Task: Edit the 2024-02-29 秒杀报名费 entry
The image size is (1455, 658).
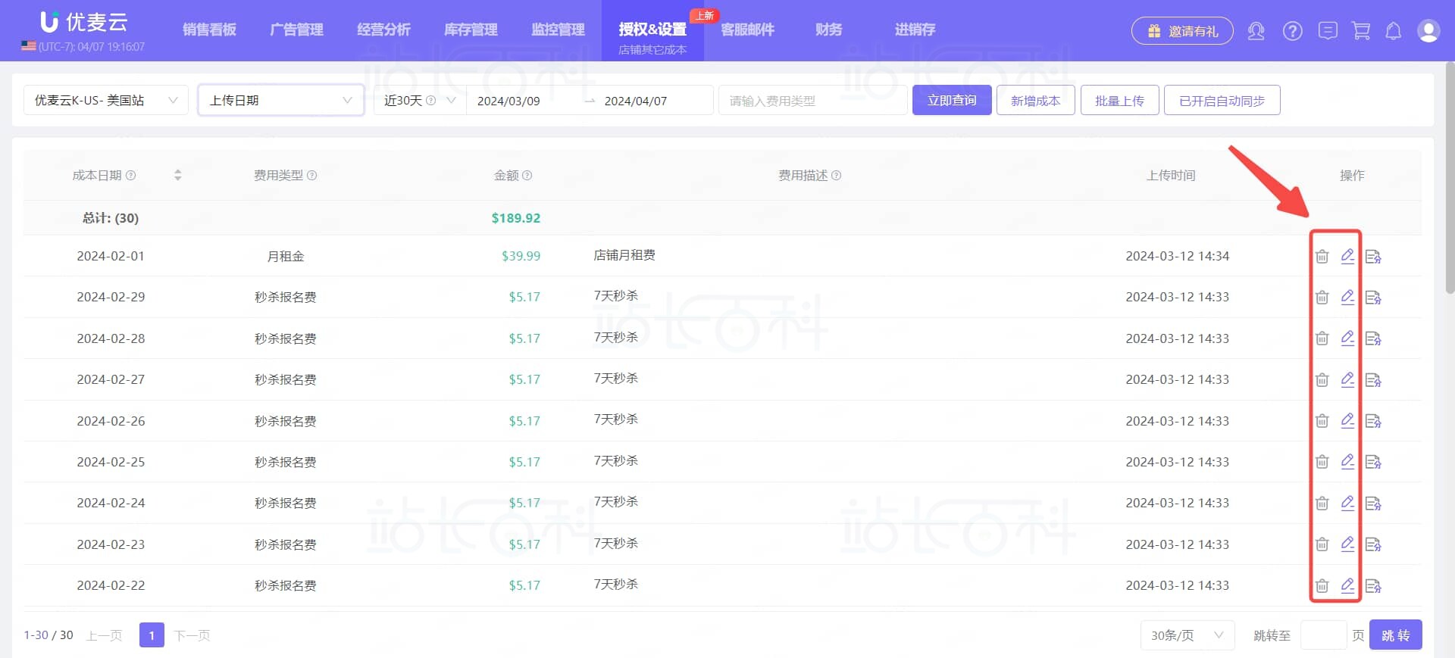Action: tap(1347, 297)
